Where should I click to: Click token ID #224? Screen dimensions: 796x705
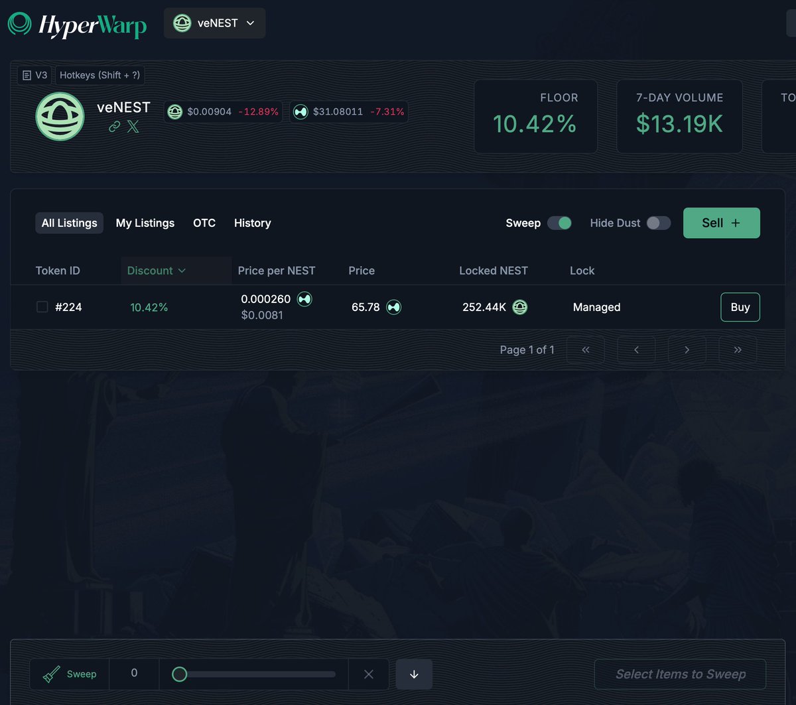68,307
